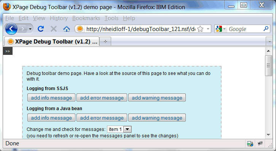This screenshot has width=276, height=151.
Task: Click the Logging from a Java bean heading
Action: [x=54, y=109]
